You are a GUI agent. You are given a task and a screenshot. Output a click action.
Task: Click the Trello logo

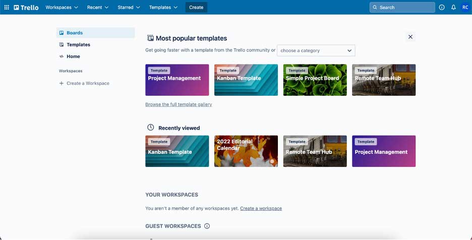coord(26,7)
